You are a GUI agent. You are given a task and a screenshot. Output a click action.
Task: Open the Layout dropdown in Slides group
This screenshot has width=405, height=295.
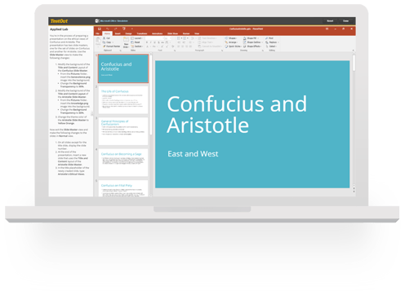click(136, 38)
